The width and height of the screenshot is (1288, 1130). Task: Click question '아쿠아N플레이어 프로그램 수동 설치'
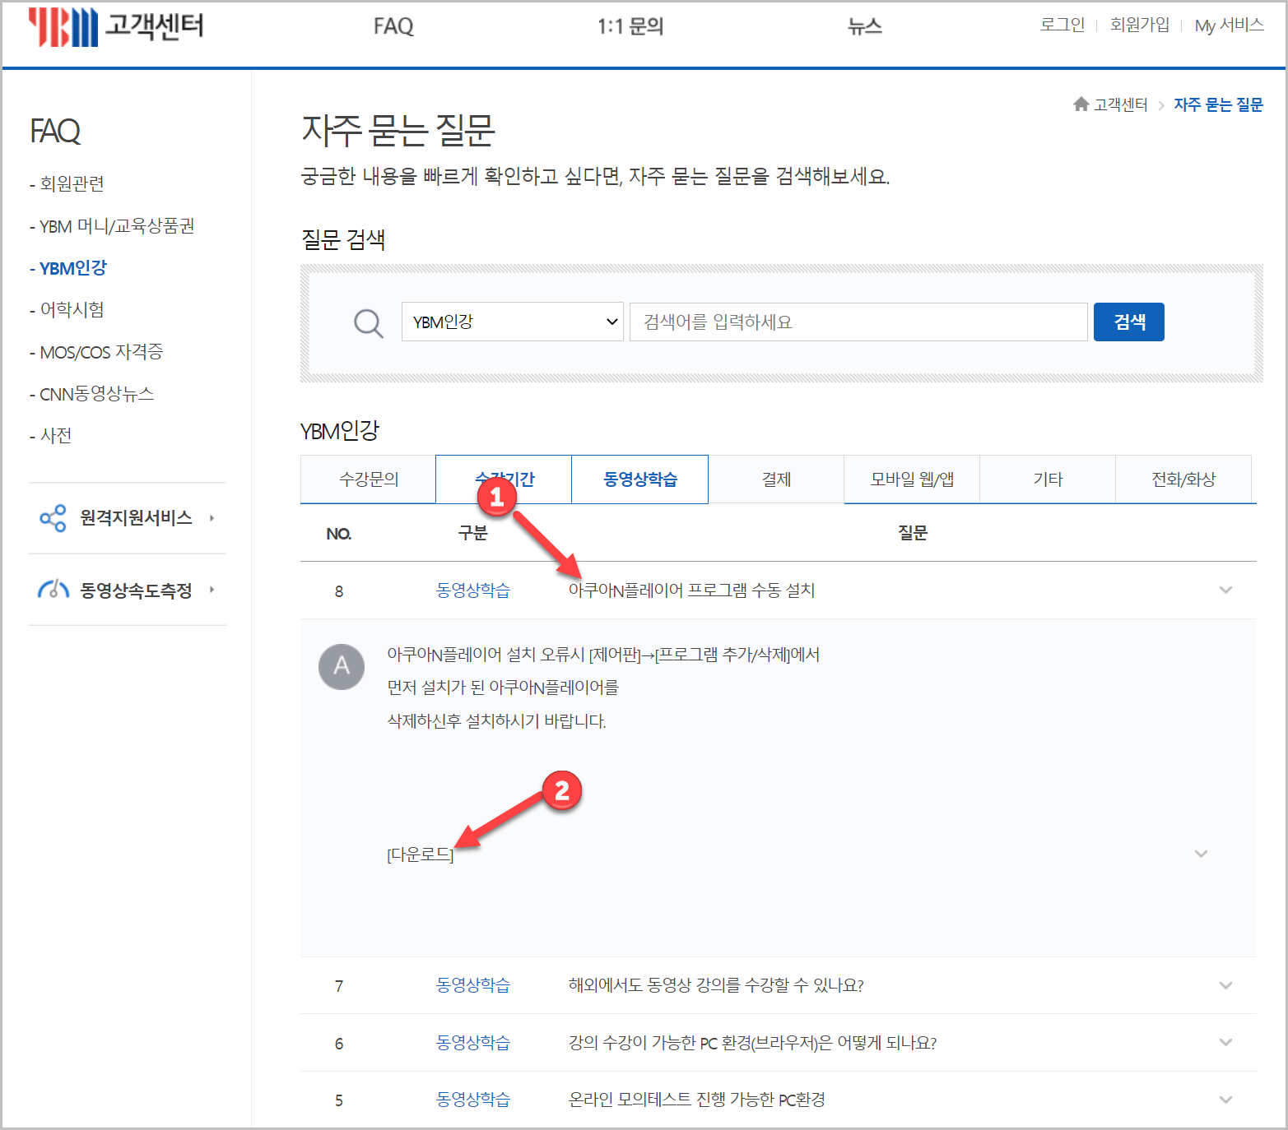691,590
